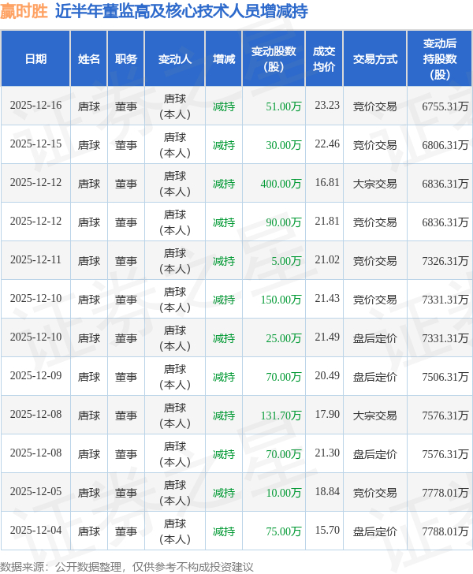Click the 职务 column header
473x574 pixels.
(126, 59)
